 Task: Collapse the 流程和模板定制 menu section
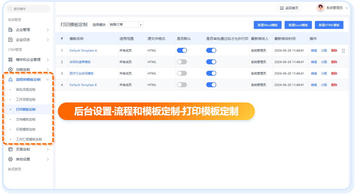pos(47,79)
